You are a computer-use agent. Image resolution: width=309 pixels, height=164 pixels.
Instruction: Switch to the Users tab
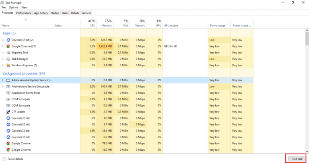click(65, 13)
